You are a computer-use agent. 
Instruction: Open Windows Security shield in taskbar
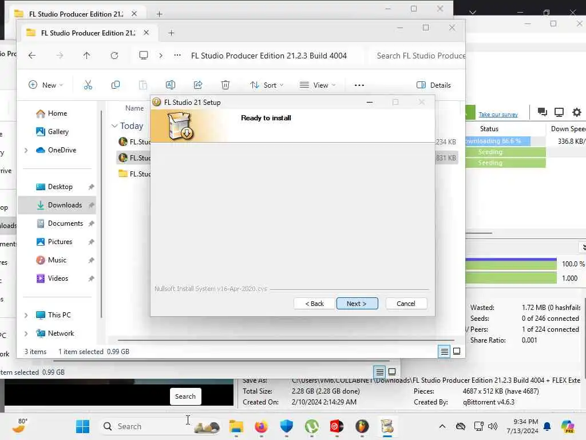pyautogui.click(x=286, y=426)
